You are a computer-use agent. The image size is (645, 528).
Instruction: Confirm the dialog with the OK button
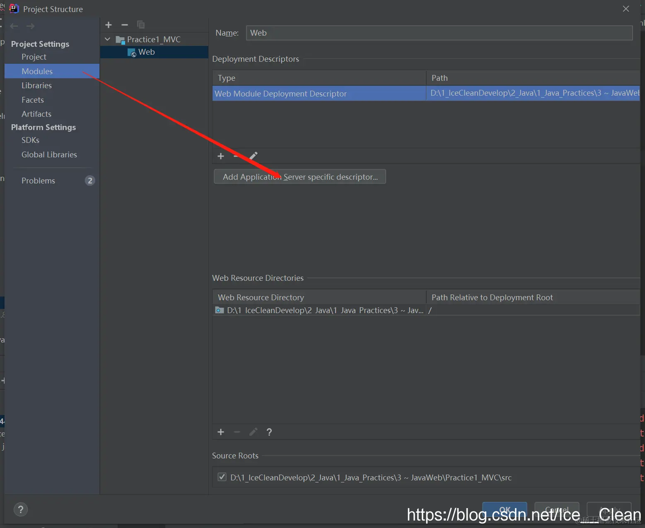pos(505,510)
